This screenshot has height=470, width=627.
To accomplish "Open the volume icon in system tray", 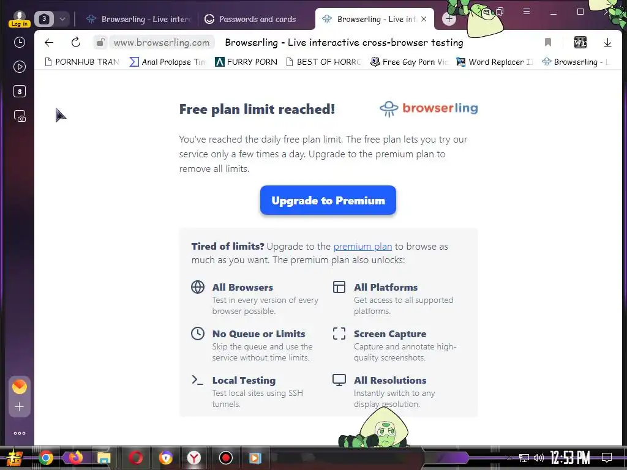I will pyautogui.click(x=539, y=458).
